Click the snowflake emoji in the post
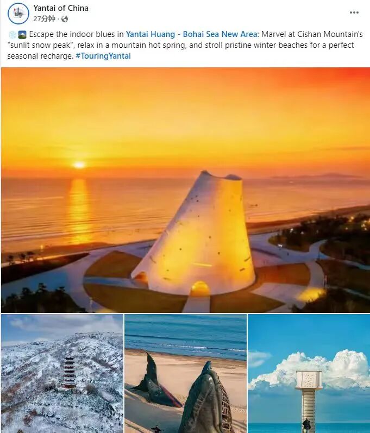The image size is (370, 433). pyautogui.click(x=12, y=35)
